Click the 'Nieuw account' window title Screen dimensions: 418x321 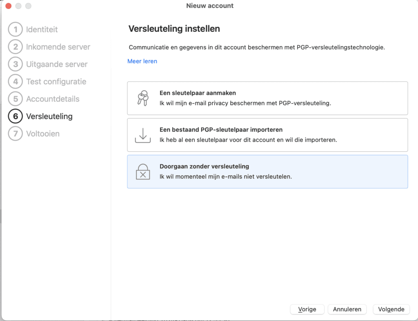point(210,6)
